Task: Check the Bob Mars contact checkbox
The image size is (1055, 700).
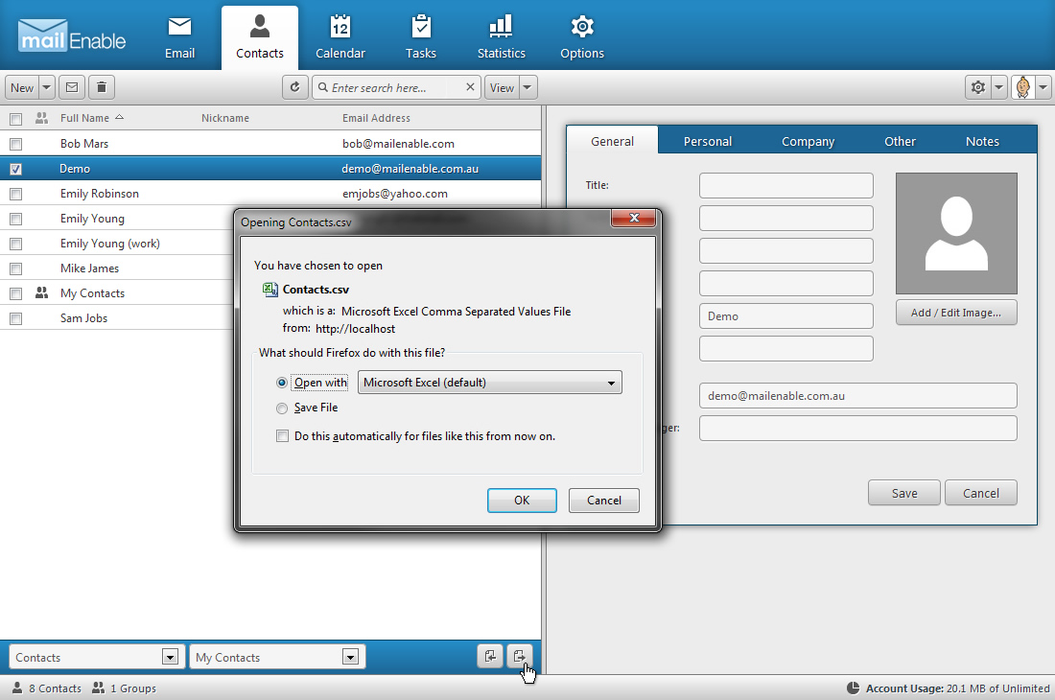Action: [16, 144]
